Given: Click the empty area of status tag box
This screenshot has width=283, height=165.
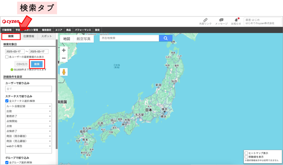Looking at the screenshot, I should [x=28, y=151].
